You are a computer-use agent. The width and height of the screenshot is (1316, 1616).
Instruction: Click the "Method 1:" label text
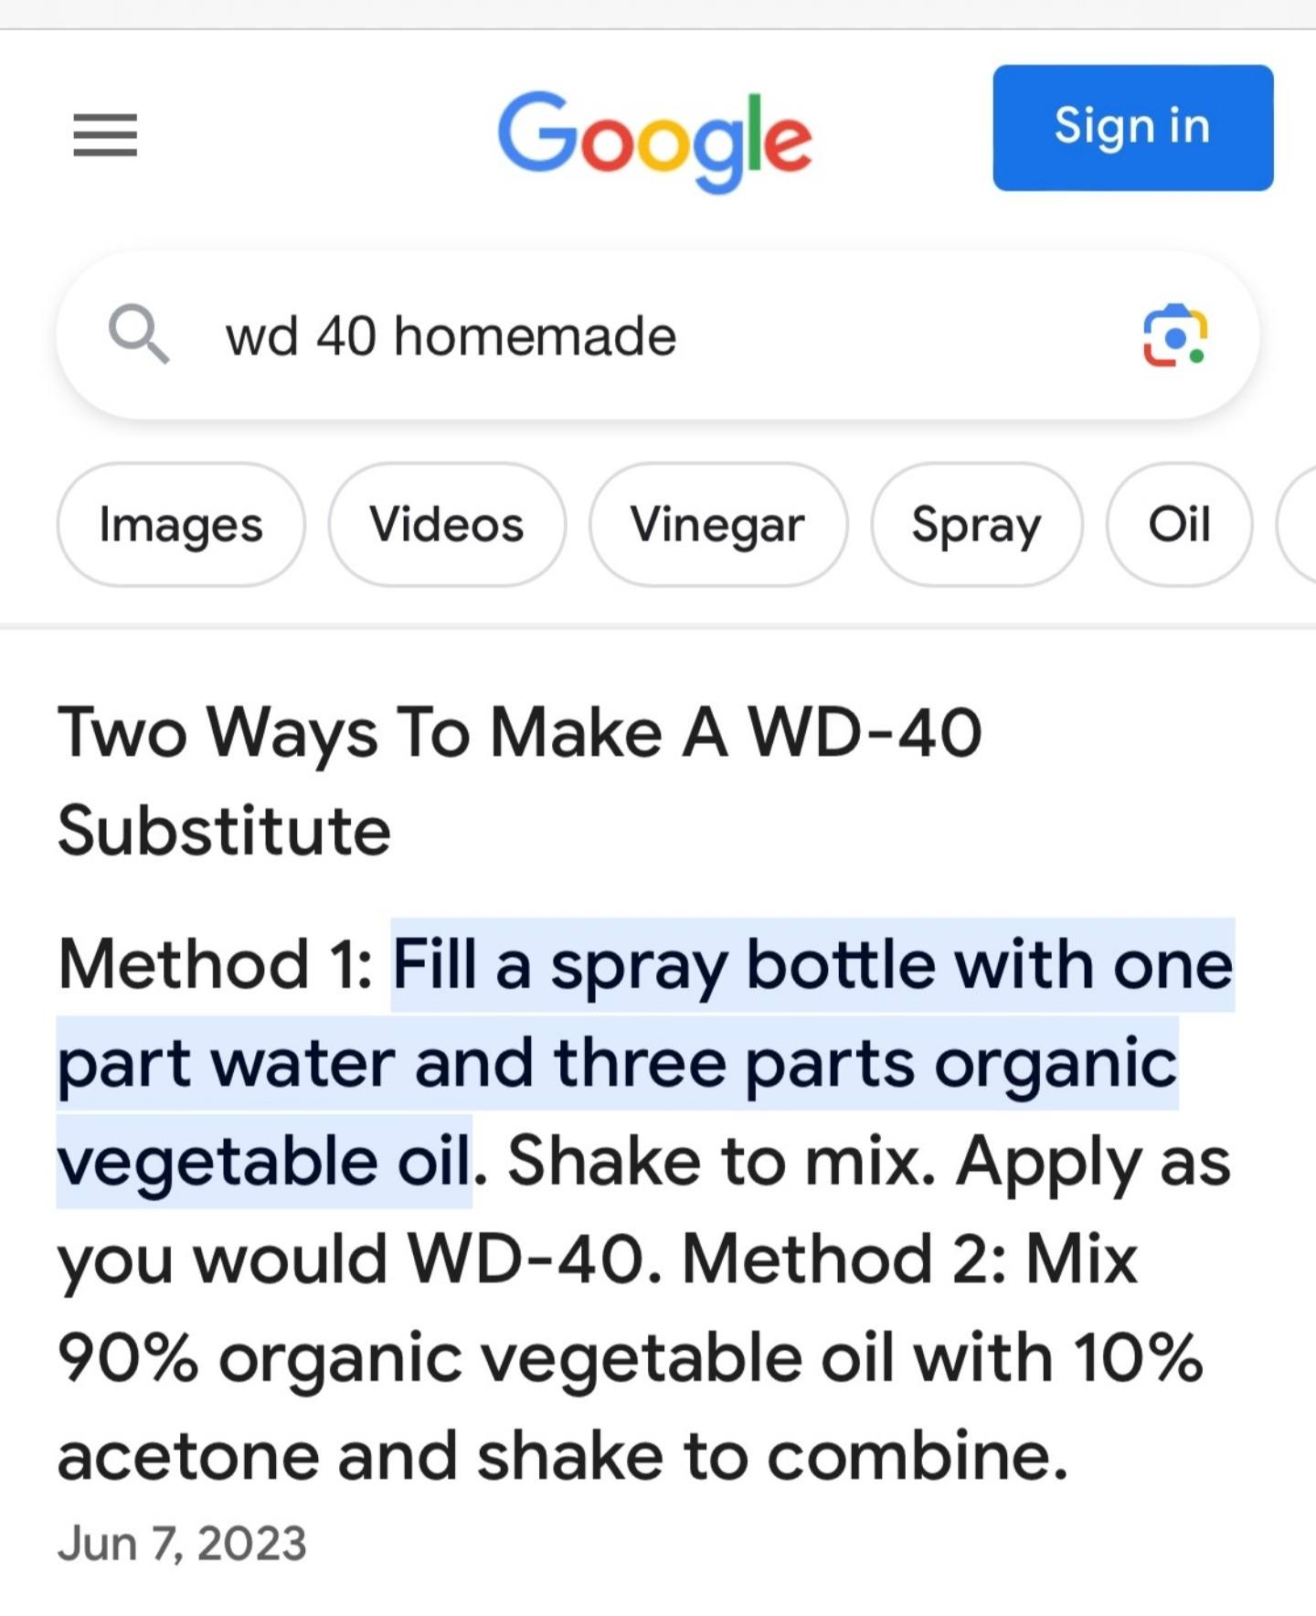[216, 964]
